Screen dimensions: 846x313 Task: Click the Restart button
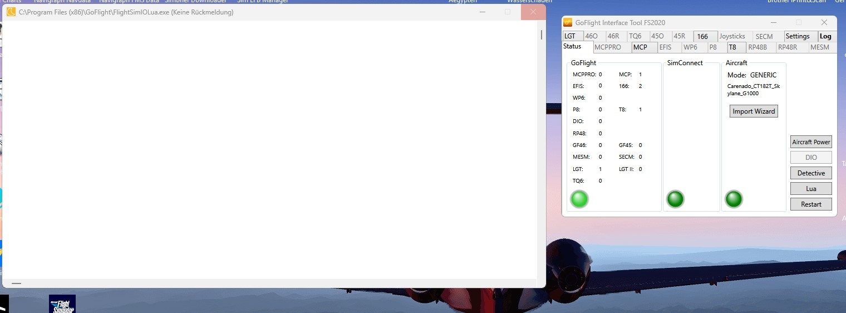pos(811,204)
